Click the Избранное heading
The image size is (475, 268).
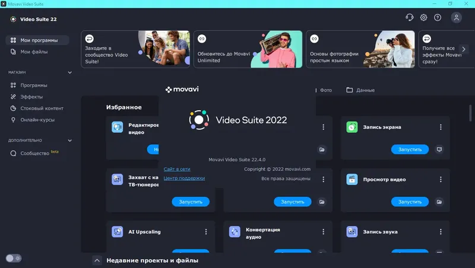[123, 107]
